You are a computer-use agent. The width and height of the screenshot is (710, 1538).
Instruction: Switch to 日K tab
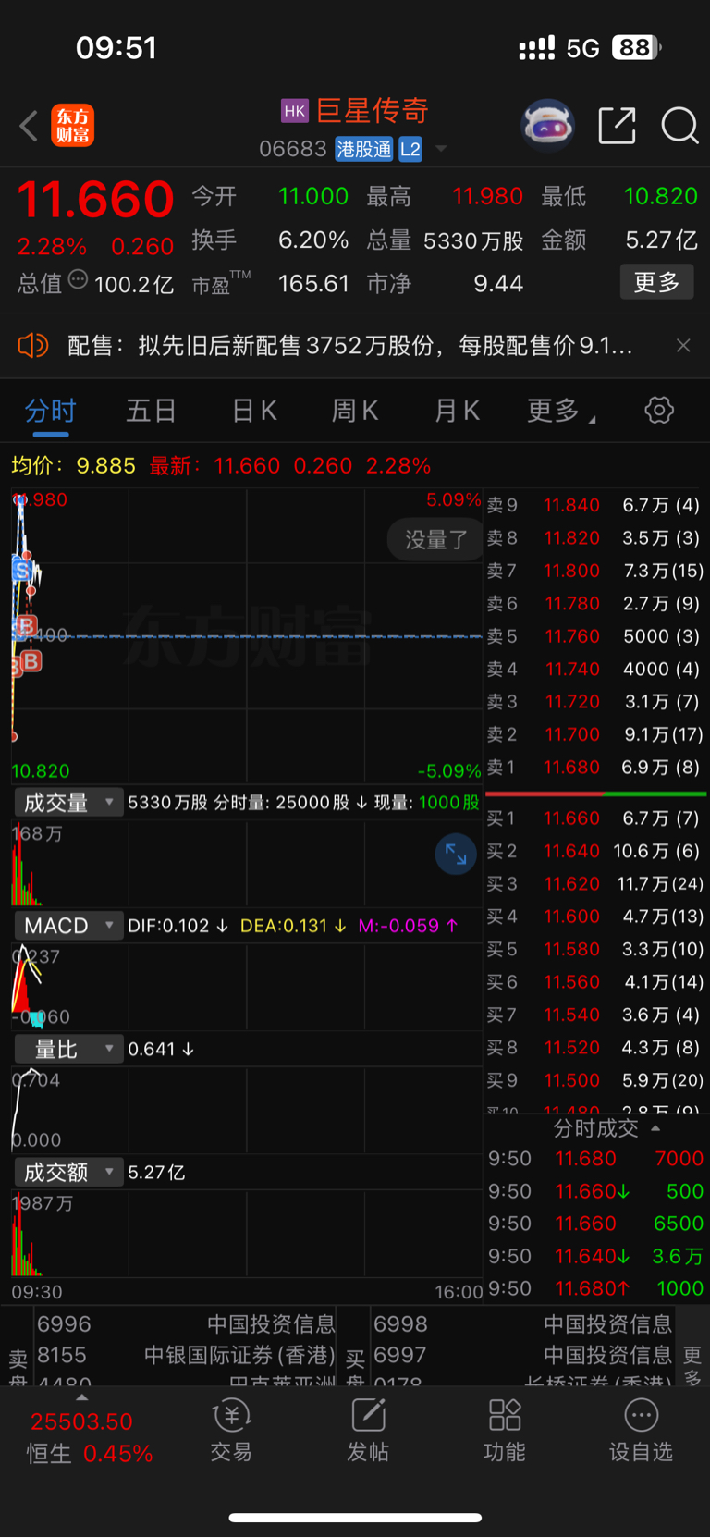point(254,411)
